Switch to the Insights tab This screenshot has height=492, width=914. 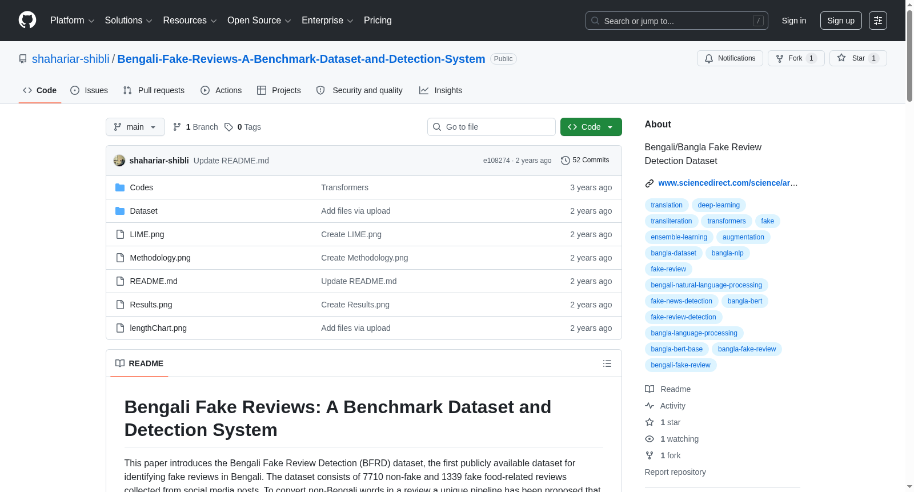(x=440, y=90)
